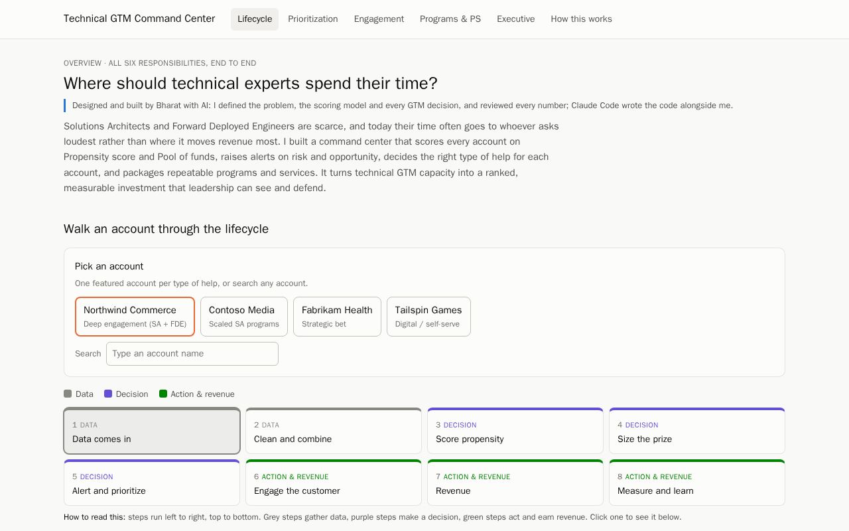This screenshot has width=849, height=531.
Task: View step 8 Measure and learn
Action: click(697, 483)
